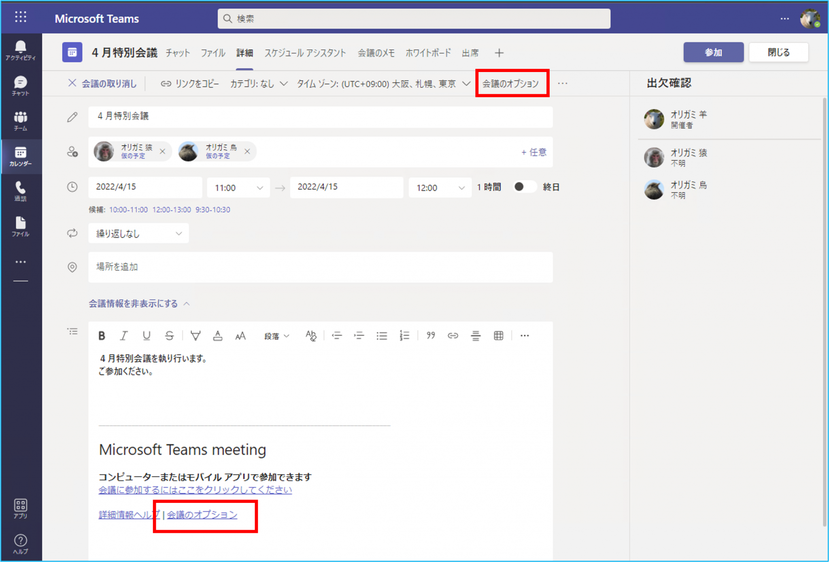Open Help (ヘルプ) in sidebar
Viewport: 829px width, 562px height.
(21, 544)
